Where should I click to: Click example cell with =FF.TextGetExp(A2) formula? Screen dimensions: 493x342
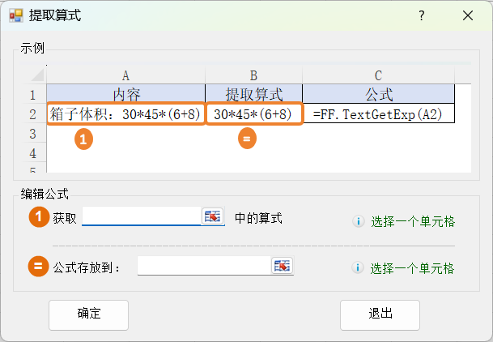378,114
